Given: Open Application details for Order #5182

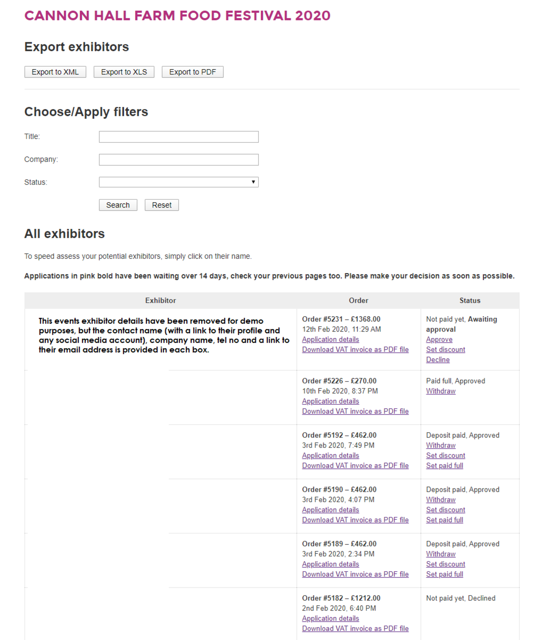Looking at the screenshot, I should click(330, 618).
